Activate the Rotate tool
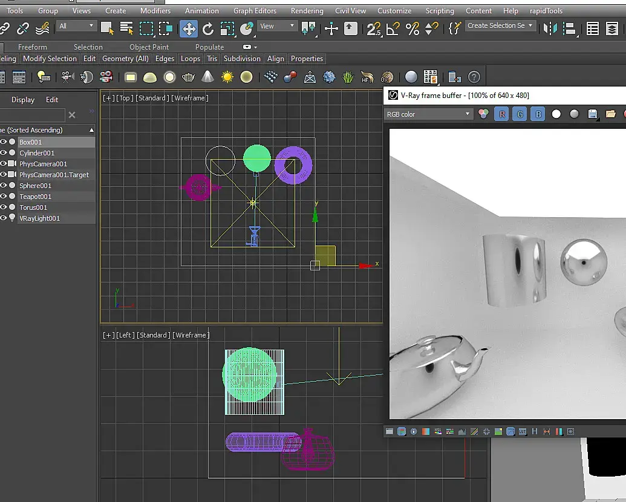This screenshot has width=626, height=502. click(208, 28)
